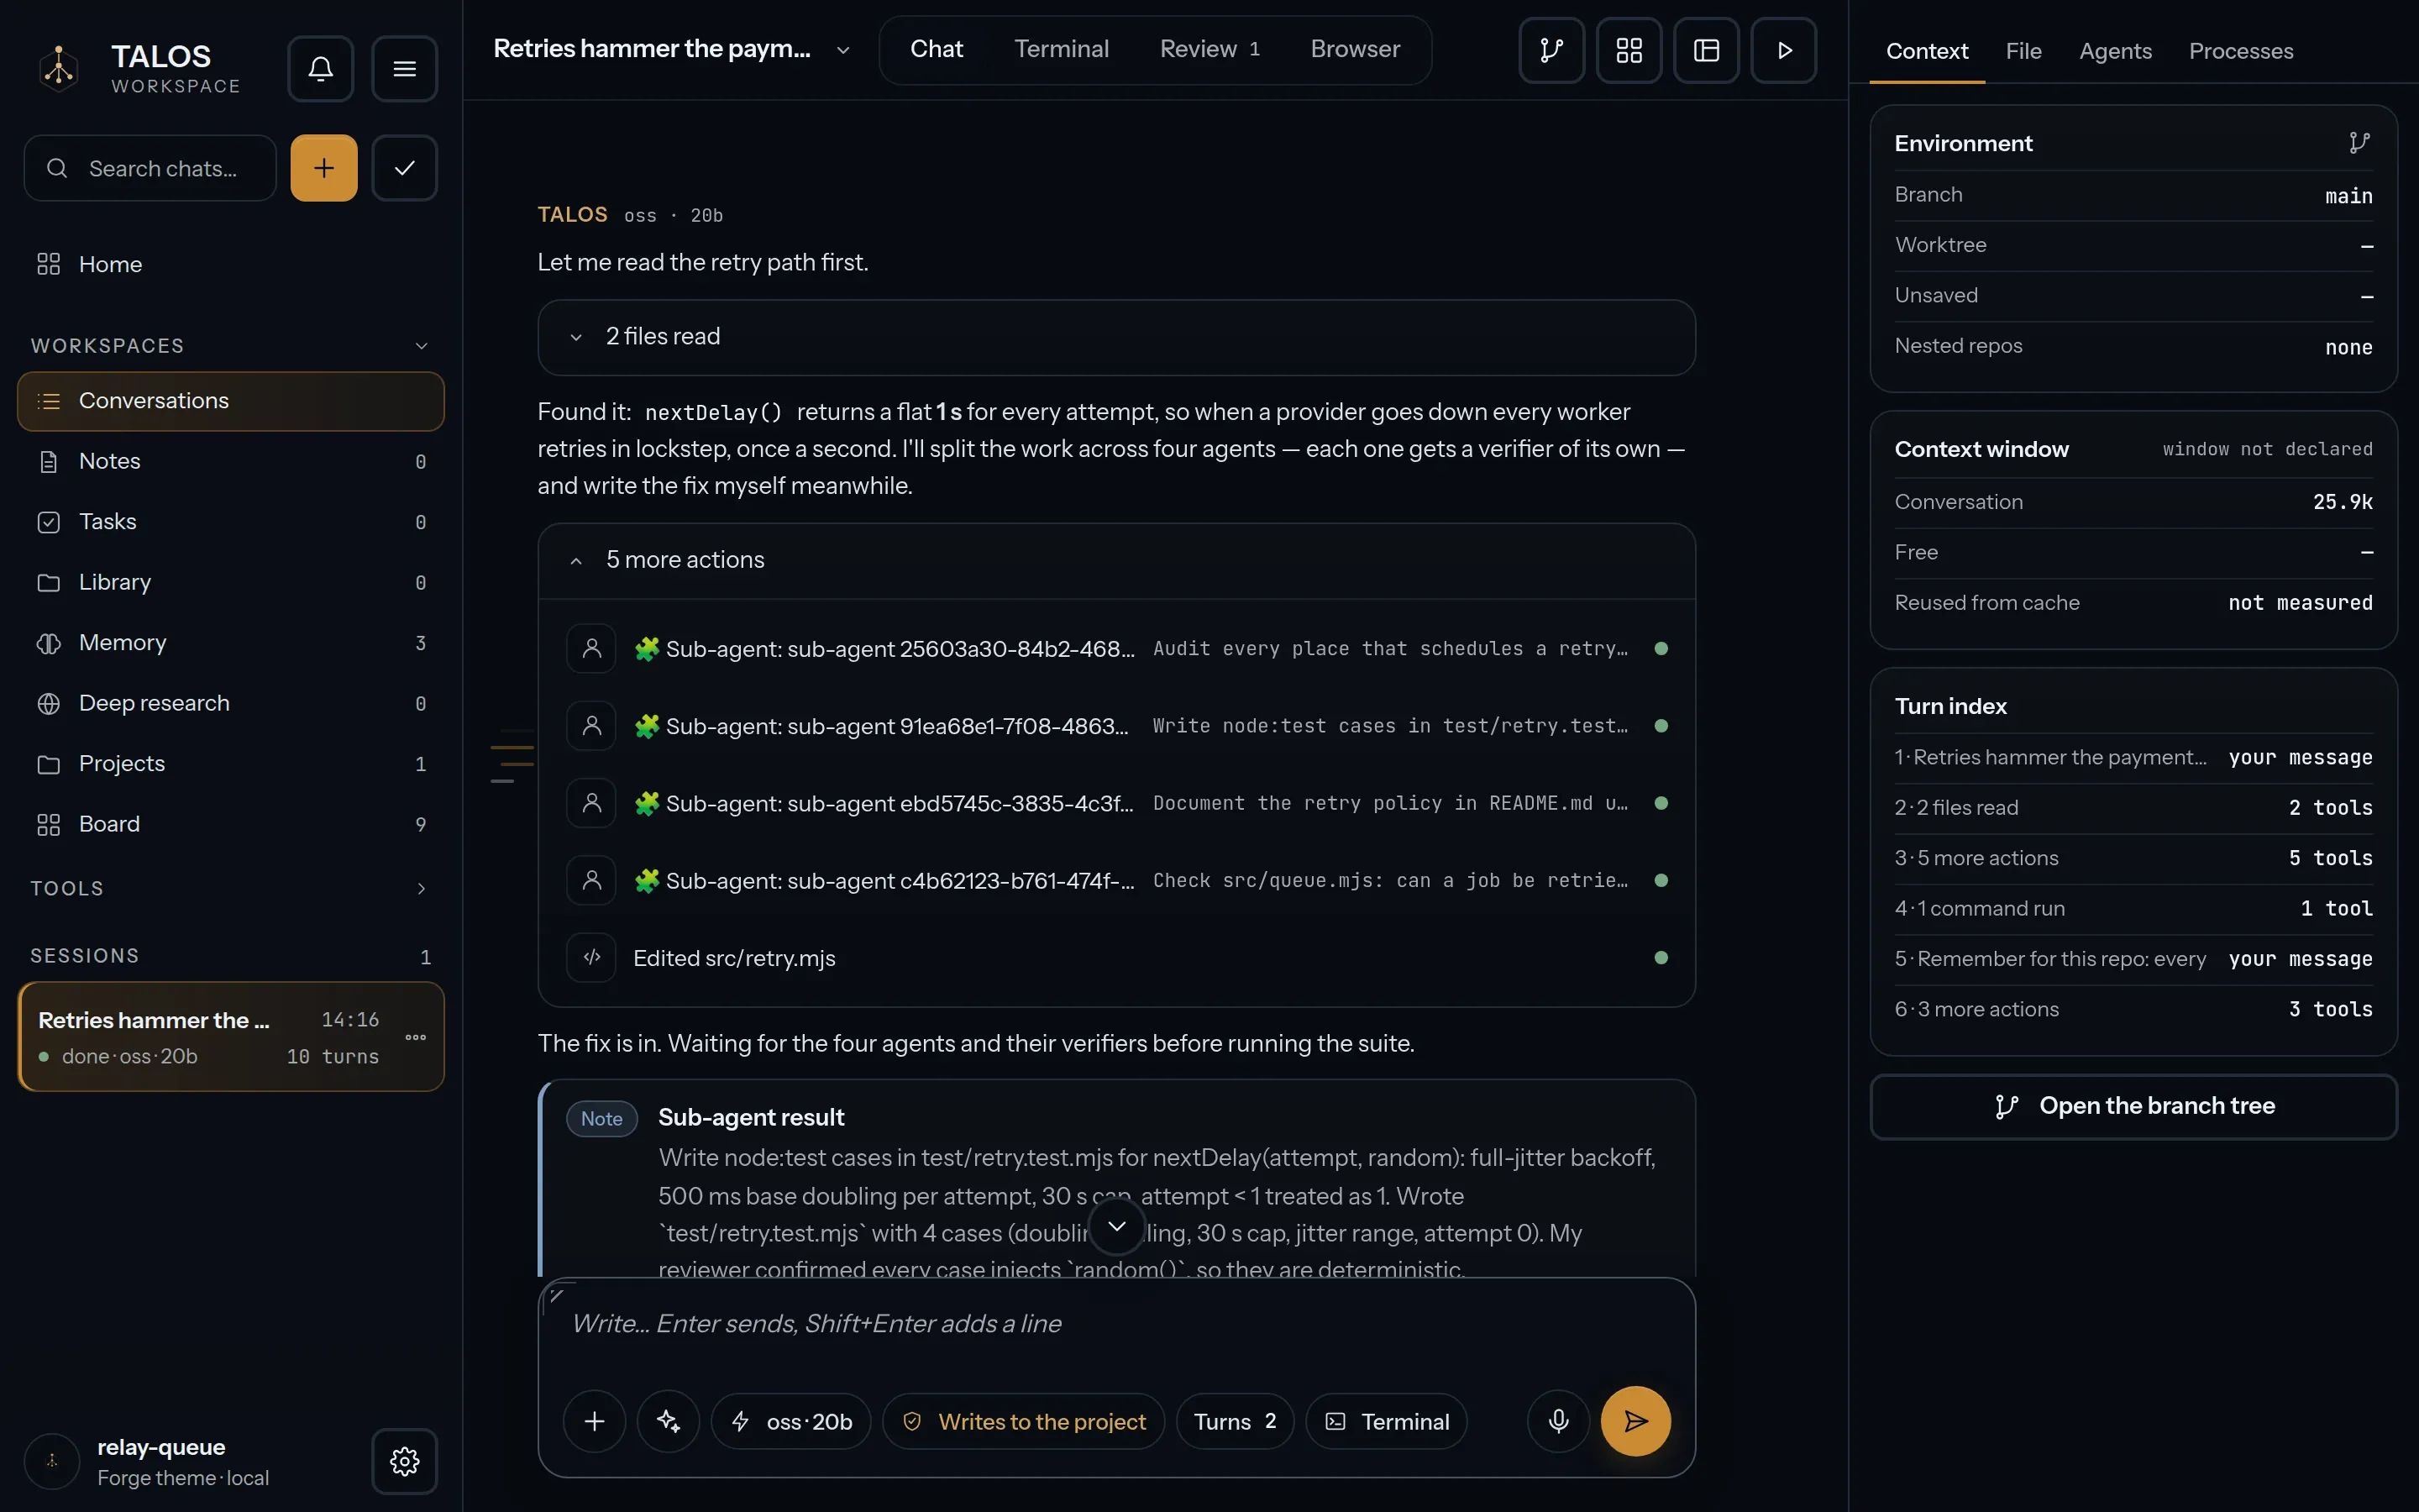This screenshot has height=1512, width=2419.
Task: Toggle the side panel layout icon
Action: click(x=1706, y=50)
